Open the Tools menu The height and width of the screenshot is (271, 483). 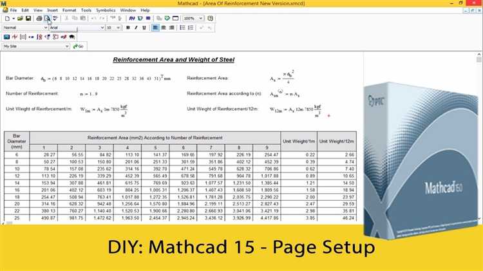pyautogui.click(x=86, y=10)
